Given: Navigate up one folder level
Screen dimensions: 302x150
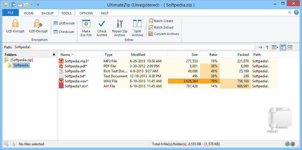Looking at the screenshot, I should [267, 47].
